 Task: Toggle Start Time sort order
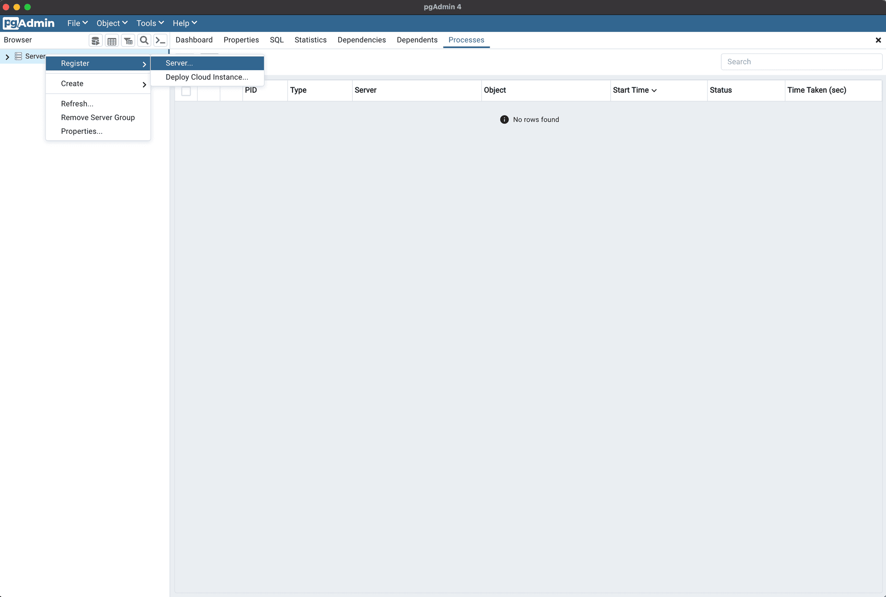[654, 90]
